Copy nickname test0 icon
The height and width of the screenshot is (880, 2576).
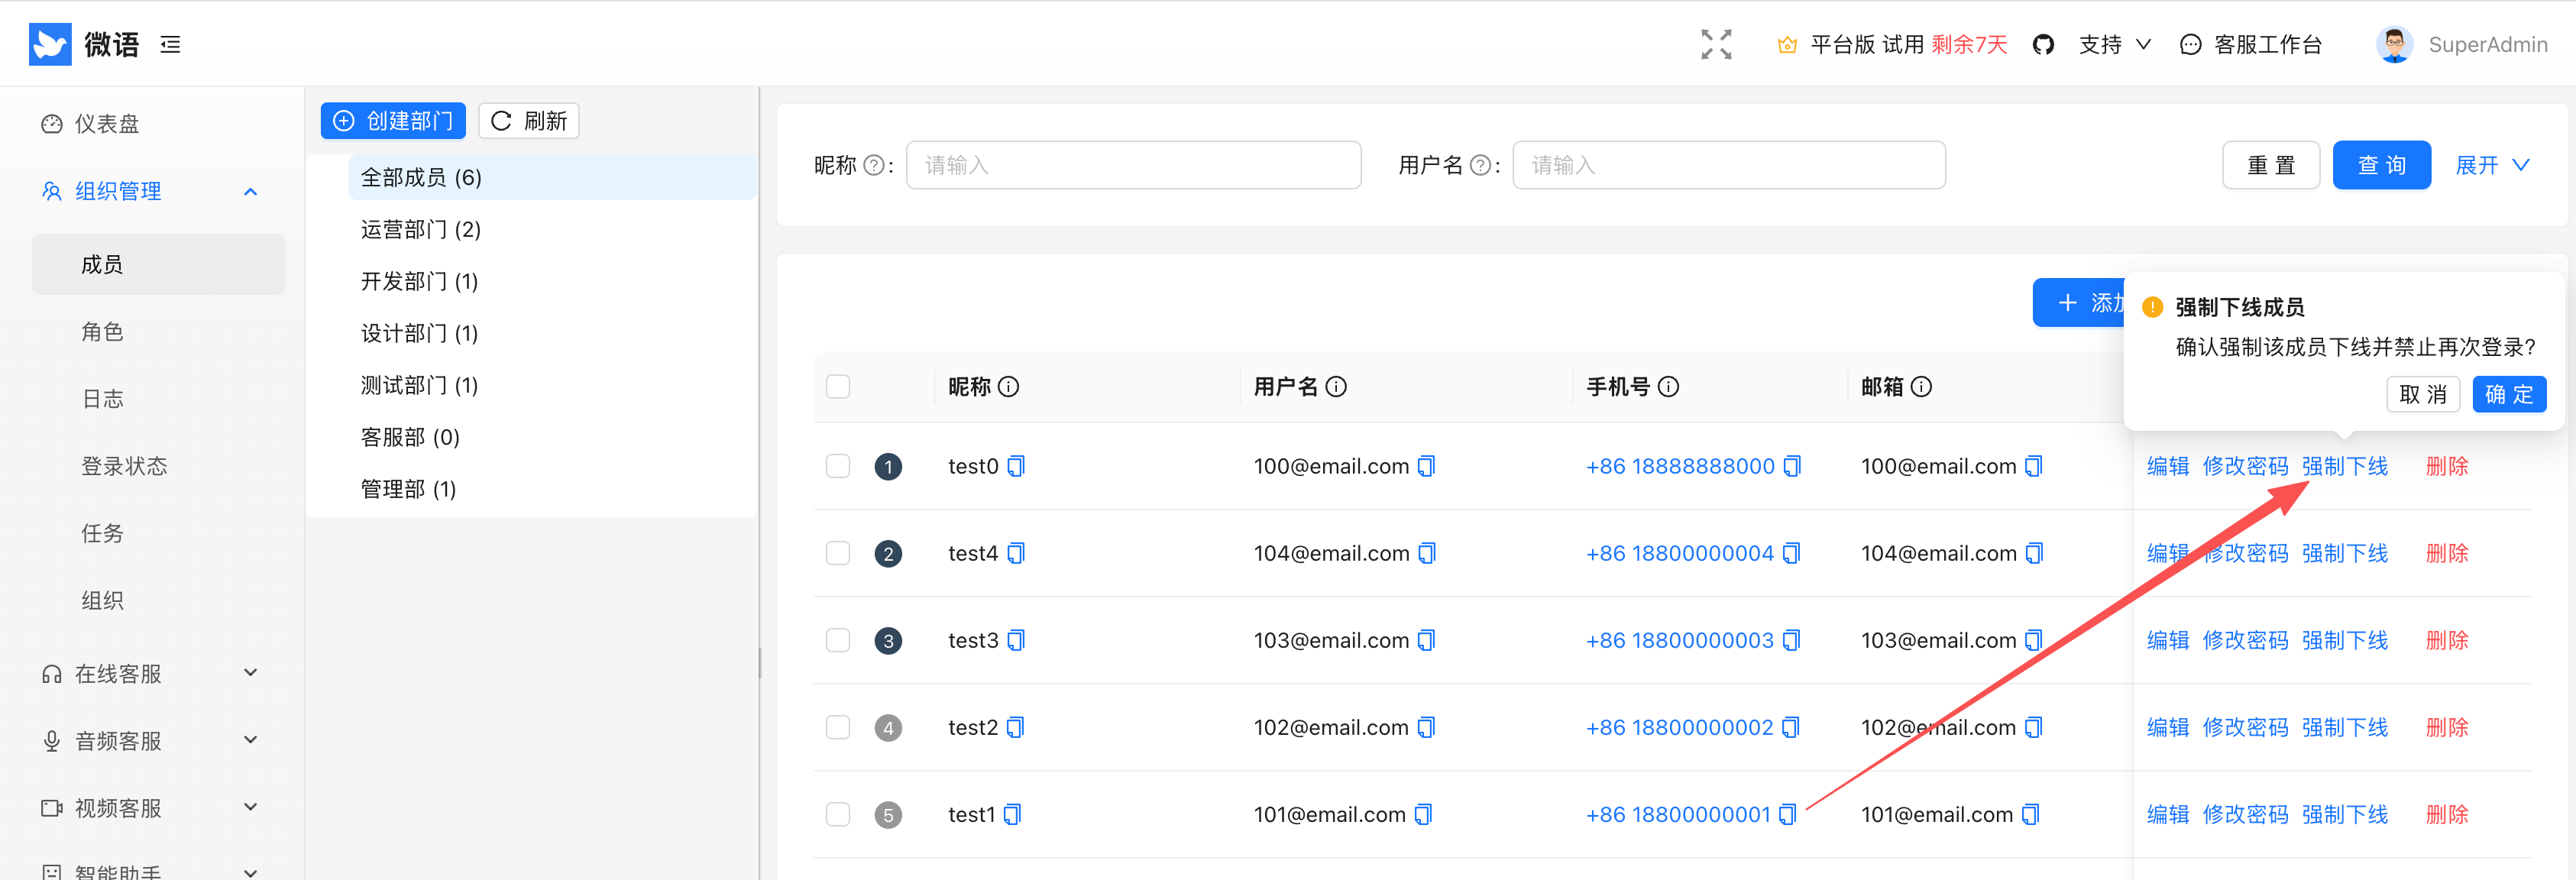point(1016,466)
